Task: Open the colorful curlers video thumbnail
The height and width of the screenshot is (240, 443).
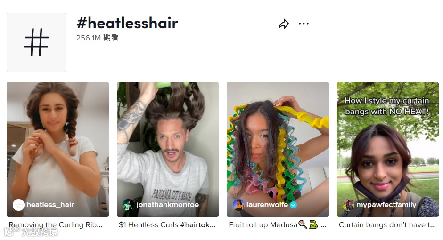Action: coord(278,149)
